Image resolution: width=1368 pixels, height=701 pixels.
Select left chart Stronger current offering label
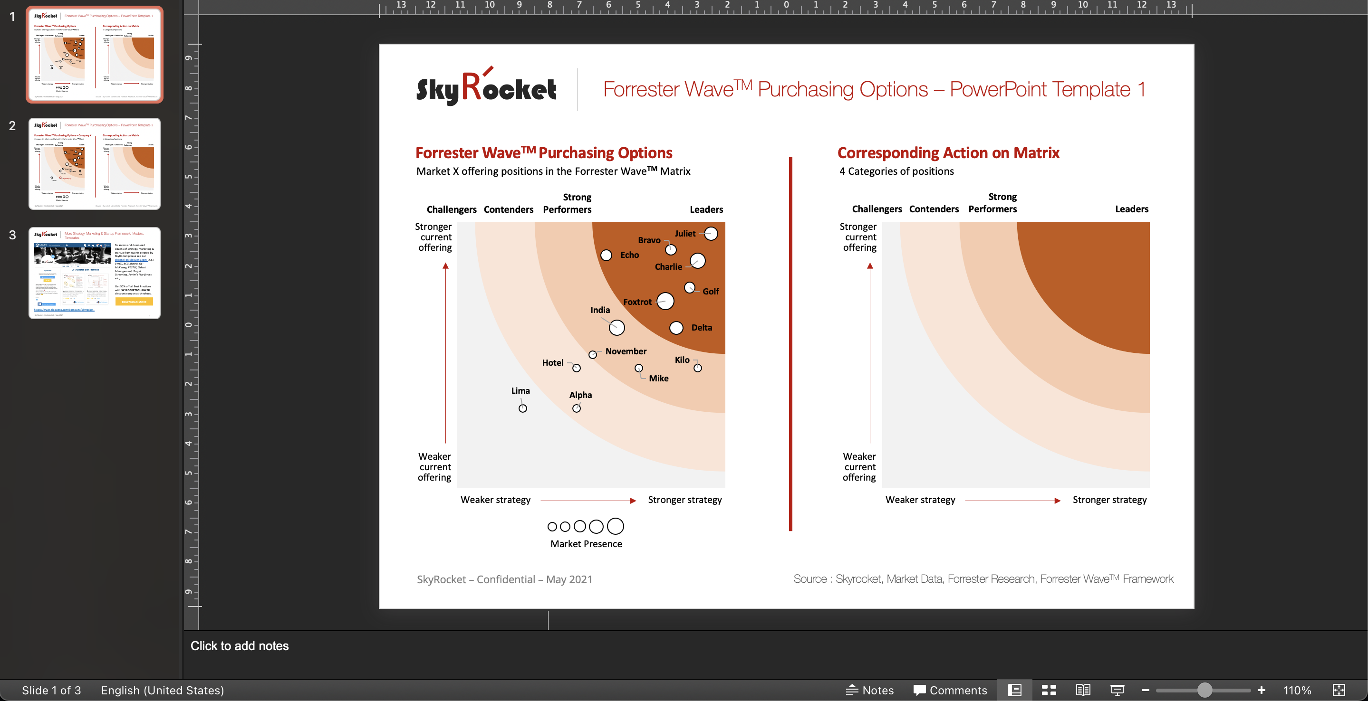(434, 237)
